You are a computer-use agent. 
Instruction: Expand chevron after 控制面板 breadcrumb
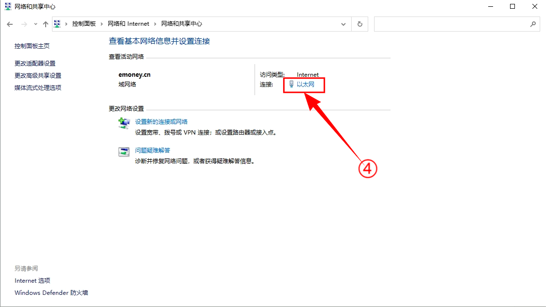click(102, 24)
